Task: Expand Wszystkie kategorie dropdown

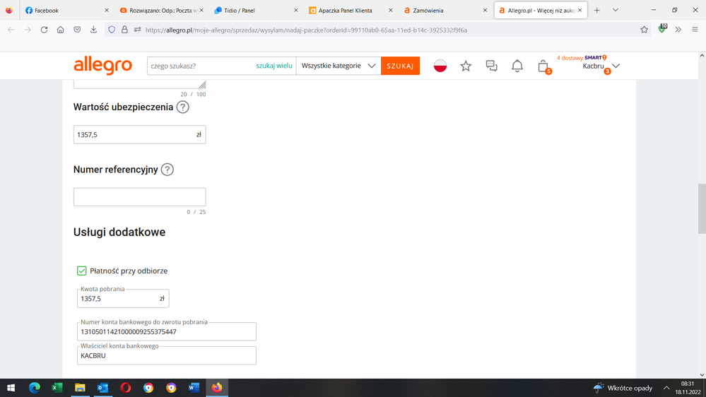Action: [339, 66]
